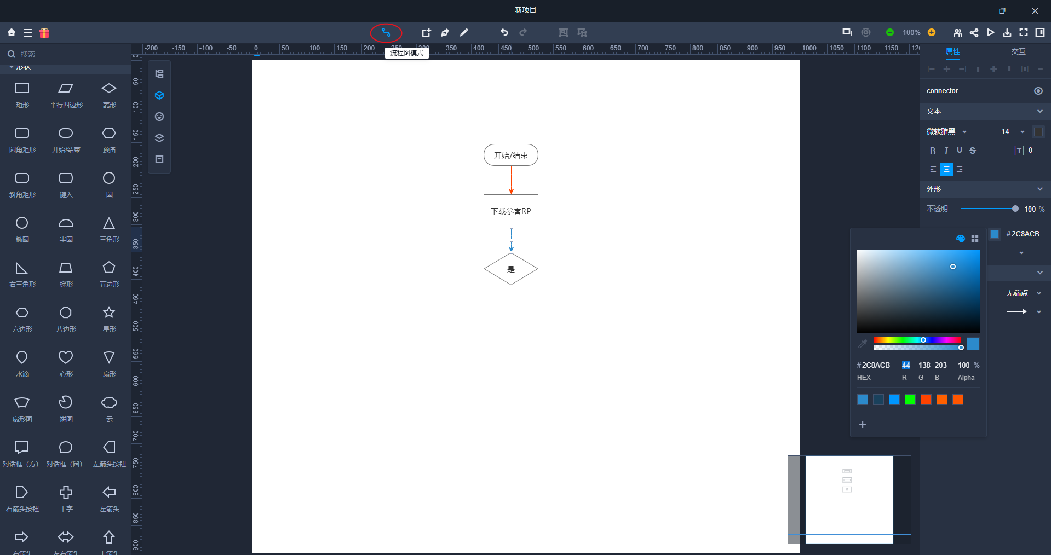Pick the 开始/结束 terminator shape
1051x555 pixels.
click(66, 139)
